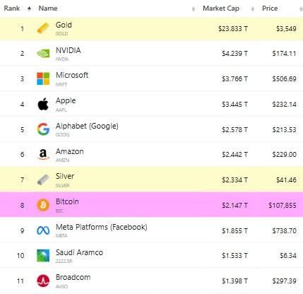Image resolution: width=303 pixels, height=294 pixels.
Task: Click the Amazon logo icon
Action: (43, 155)
